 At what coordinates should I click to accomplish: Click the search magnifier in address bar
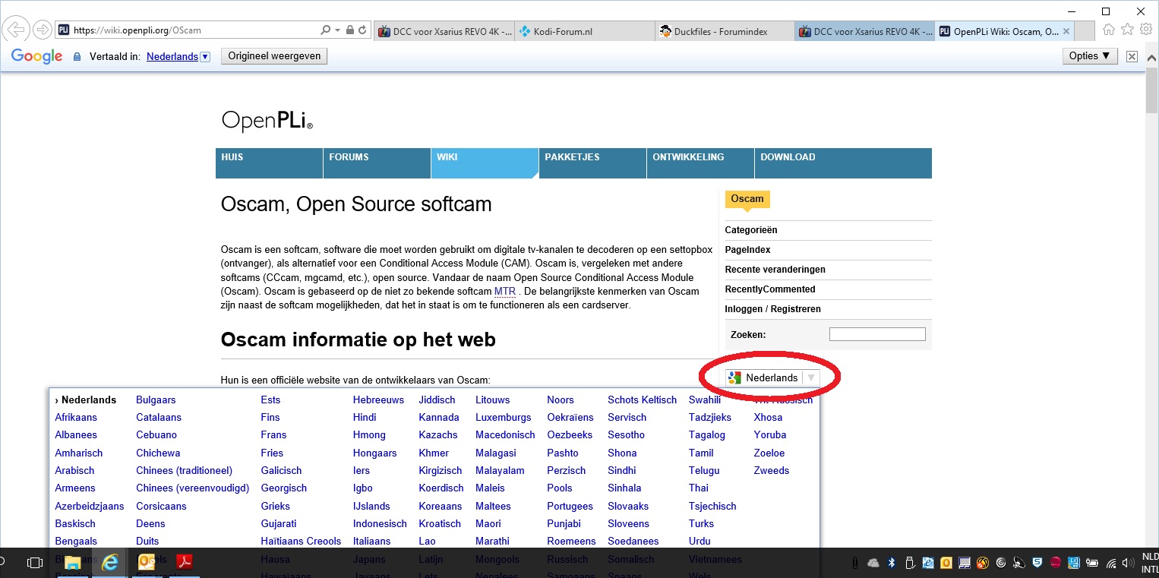pyautogui.click(x=326, y=30)
